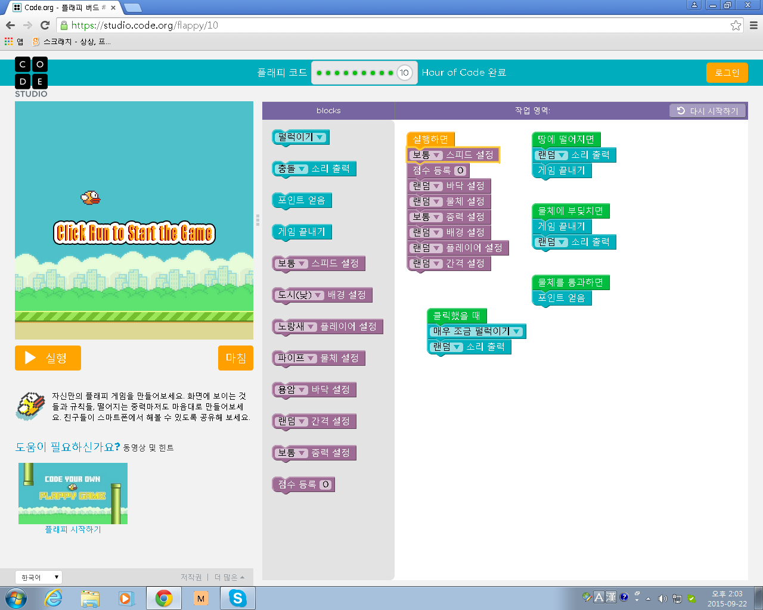The width and height of the screenshot is (763, 610).
Task: Open 보통 gravity dropdown in palette
Action: pyautogui.click(x=292, y=453)
